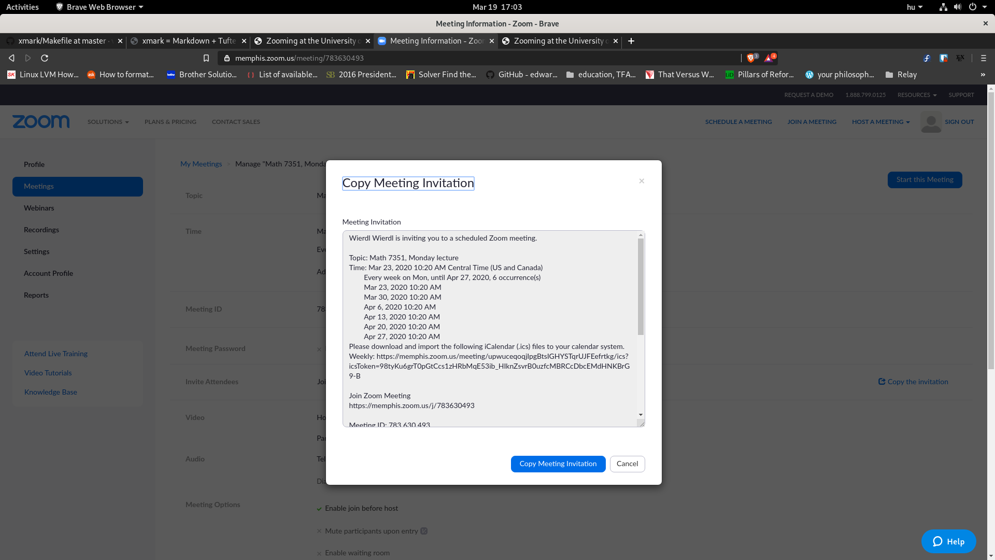Switch to xmark = Markdown + Tufte tab
Viewport: 995px width, 560px height.
tap(188, 41)
